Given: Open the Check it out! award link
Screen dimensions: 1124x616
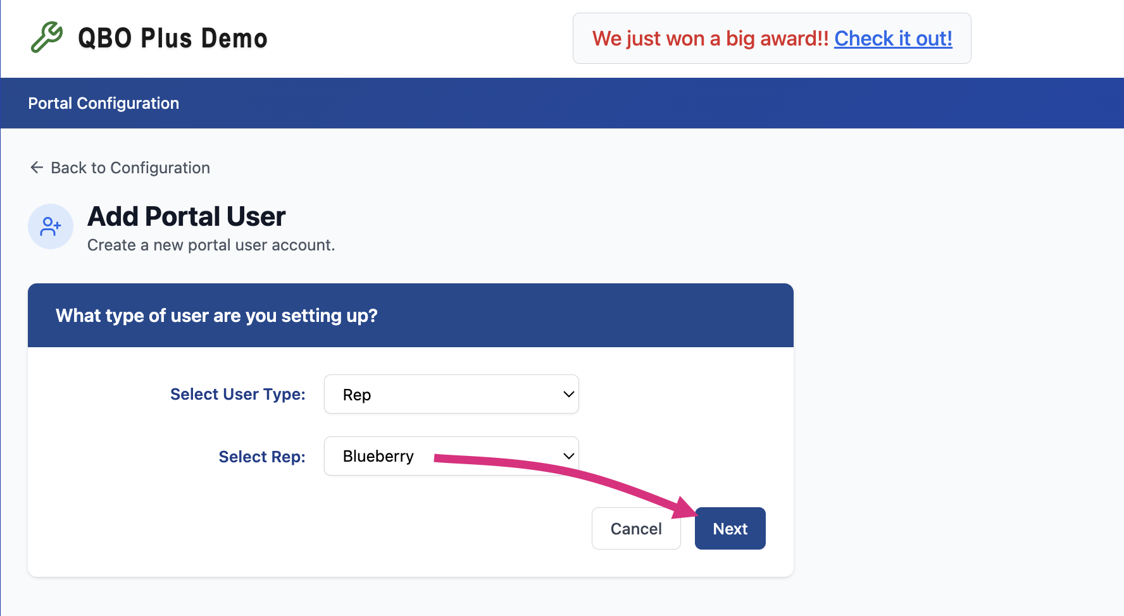Looking at the screenshot, I should point(893,39).
